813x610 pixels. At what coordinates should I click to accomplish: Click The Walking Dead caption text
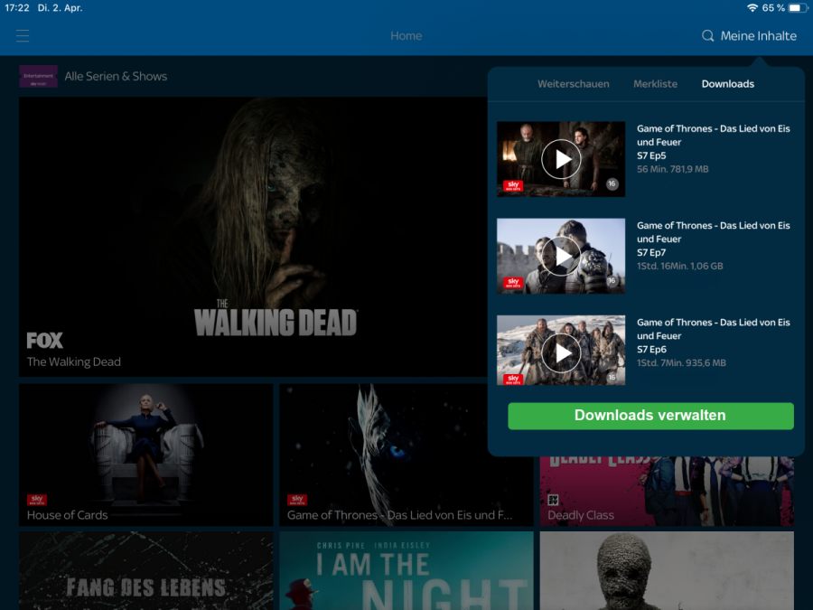coord(74,362)
